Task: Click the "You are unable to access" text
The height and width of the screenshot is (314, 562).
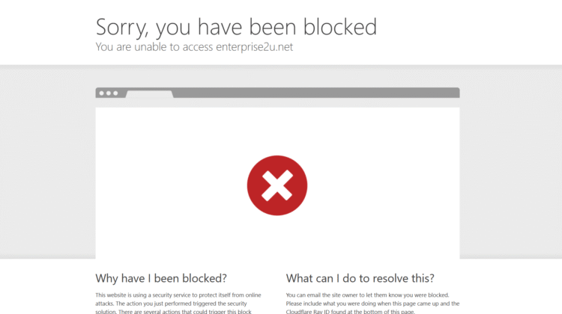Action: (x=153, y=46)
